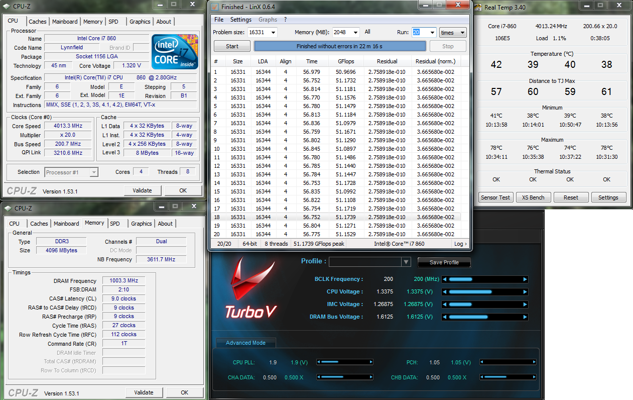Image resolution: width=633 pixels, height=400 pixels.
Task: Click the Time column header in LinX
Action: [x=312, y=61]
